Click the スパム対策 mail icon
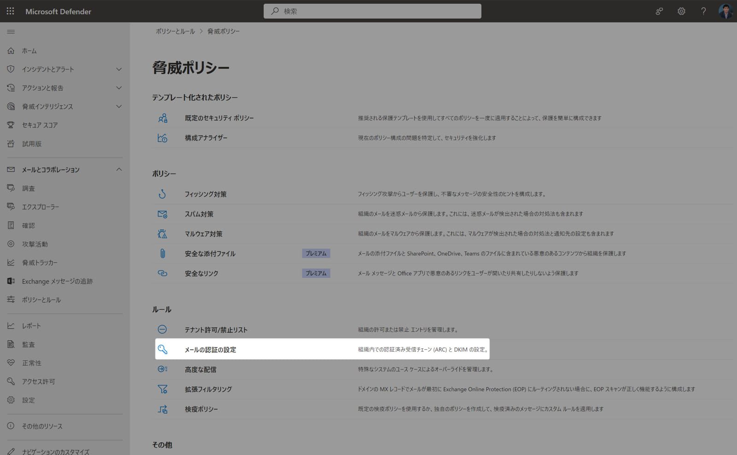Viewport: 737px width, 455px height. 162,214
